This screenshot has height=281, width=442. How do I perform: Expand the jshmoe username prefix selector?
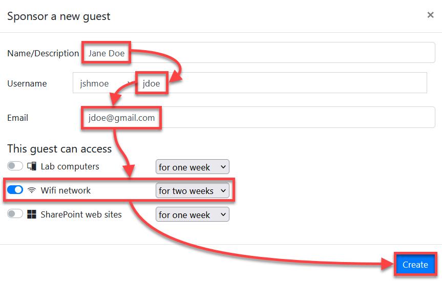click(105, 83)
